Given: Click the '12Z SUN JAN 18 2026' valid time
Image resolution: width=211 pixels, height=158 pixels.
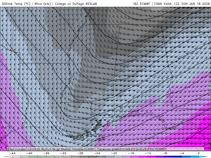Looking at the screenshot, I should point(192,4).
